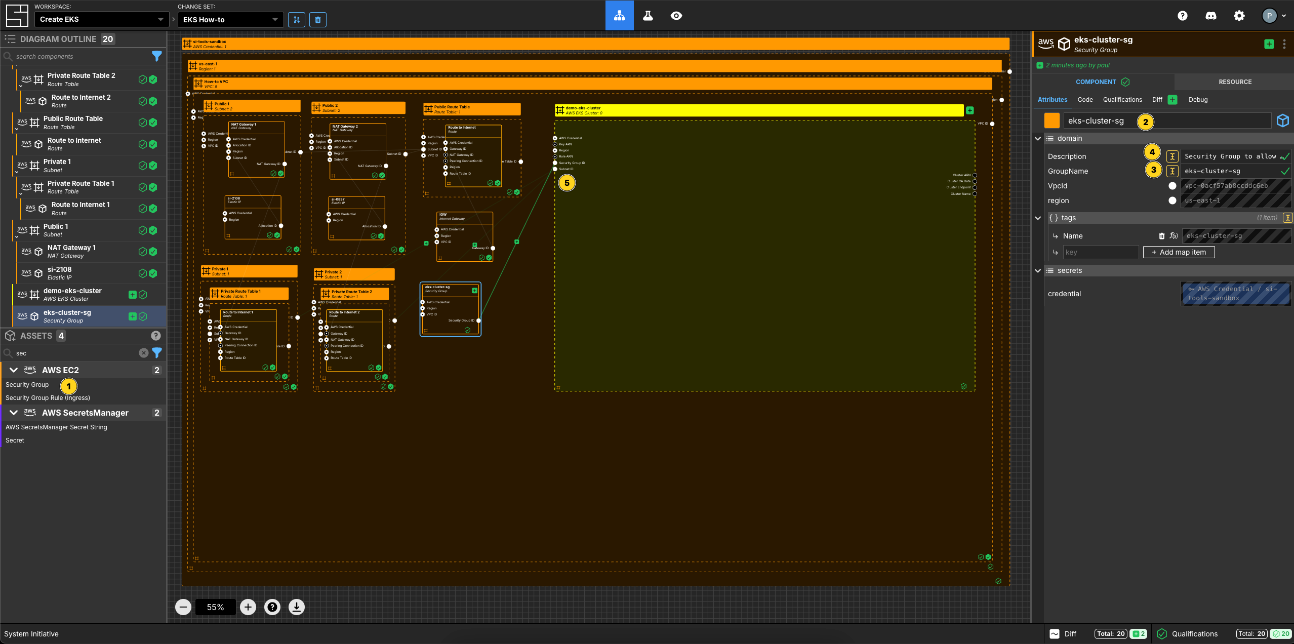Image resolution: width=1294 pixels, height=644 pixels.
Task: Clear the assets search text
Action: coord(144,353)
